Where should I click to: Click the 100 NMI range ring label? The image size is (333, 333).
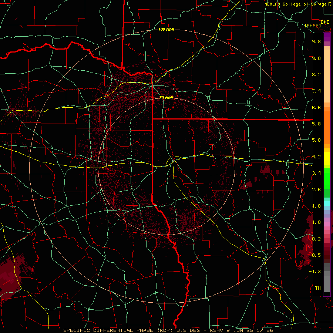166,29
